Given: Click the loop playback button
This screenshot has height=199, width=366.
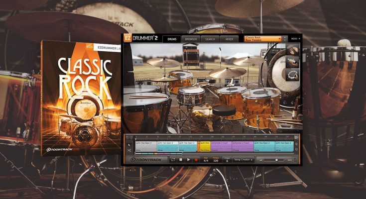Looking at the screenshot, I should pyautogui.click(x=173, y=160).
